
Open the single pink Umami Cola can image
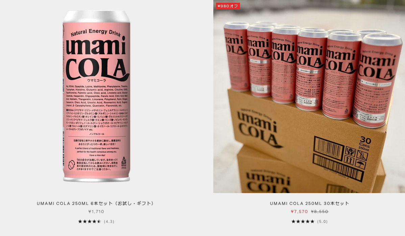[x=96, y=96]
